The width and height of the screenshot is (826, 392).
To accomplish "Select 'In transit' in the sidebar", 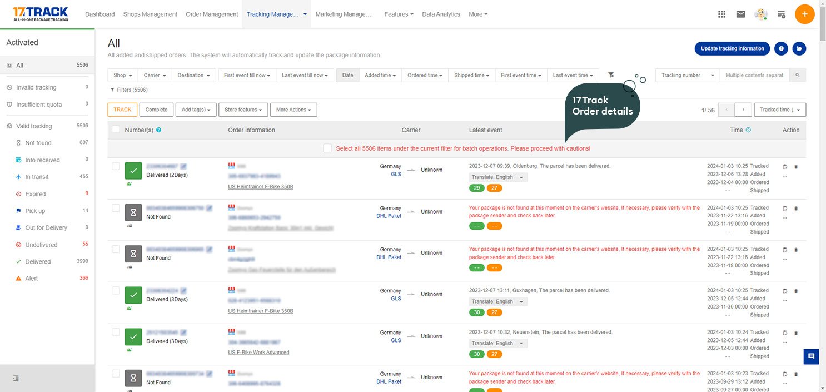I will [x=37, y=177].
